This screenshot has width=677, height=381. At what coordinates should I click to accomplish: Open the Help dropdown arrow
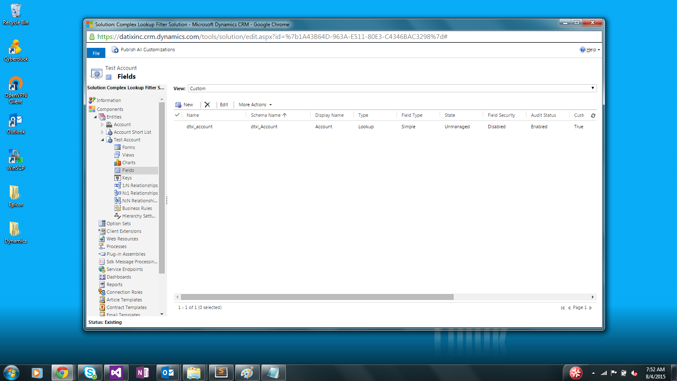pos(599,50)
